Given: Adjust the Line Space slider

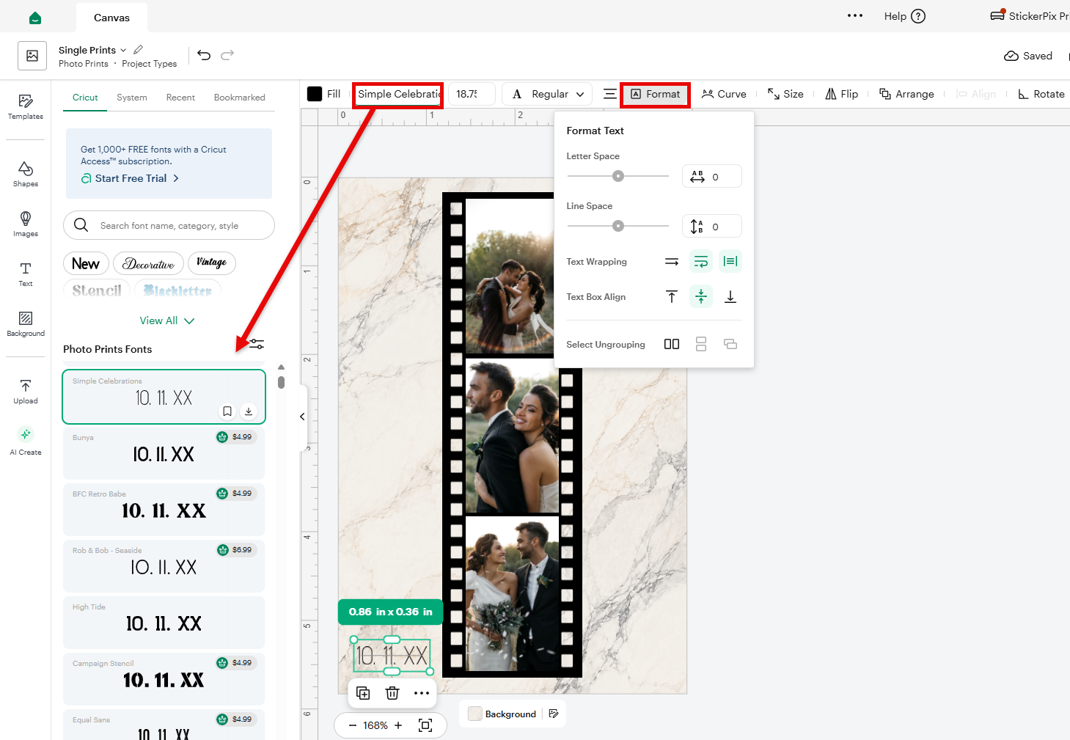Looking at the screenshot, I should pos(618,226).
